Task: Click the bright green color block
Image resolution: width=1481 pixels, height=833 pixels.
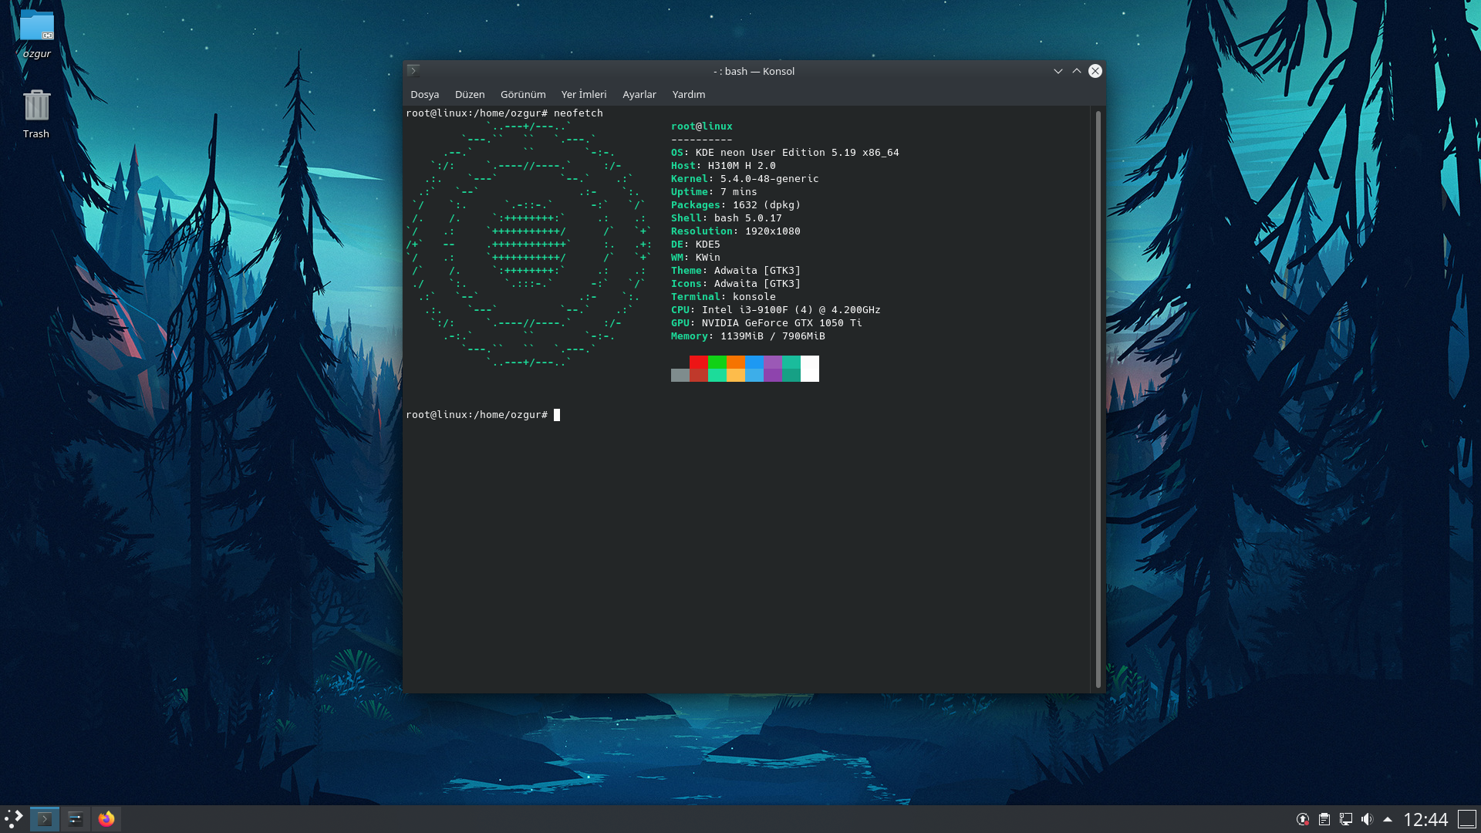Action: [x=717, y=363]
